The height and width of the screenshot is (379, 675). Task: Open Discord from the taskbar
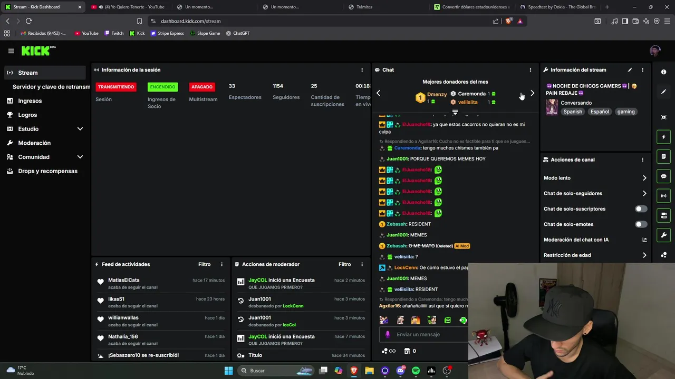coord(400,371)
